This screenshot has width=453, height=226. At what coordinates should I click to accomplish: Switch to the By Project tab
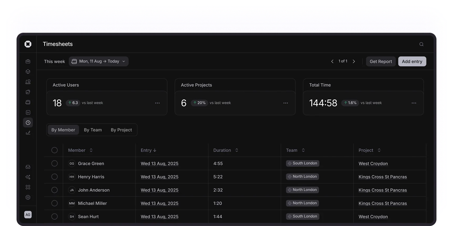tap(121, 130)
